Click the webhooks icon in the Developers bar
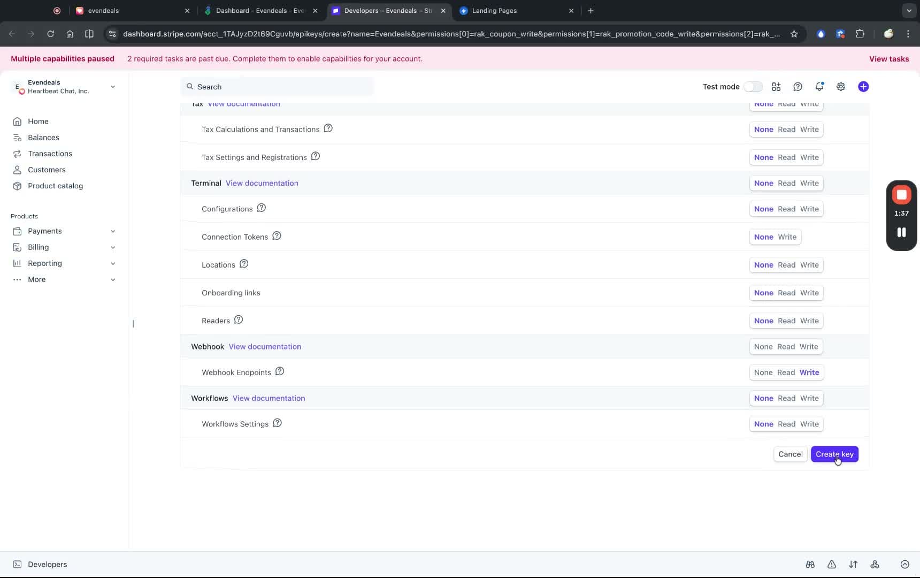Screen dimensions: 920x578 click(876, 565)
